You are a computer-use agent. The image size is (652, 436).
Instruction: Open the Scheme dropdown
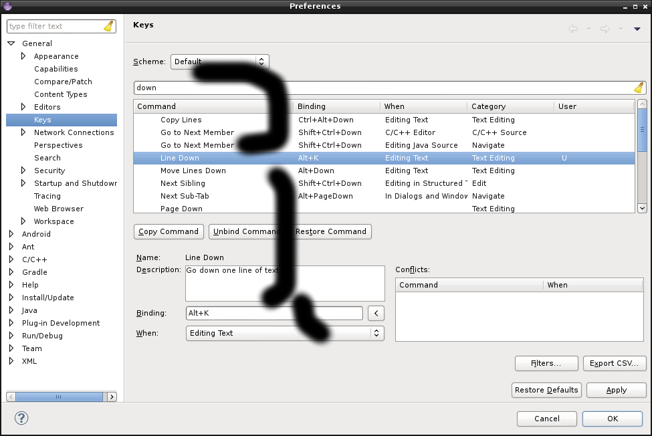pyautogui.click(x=219, y=62)
